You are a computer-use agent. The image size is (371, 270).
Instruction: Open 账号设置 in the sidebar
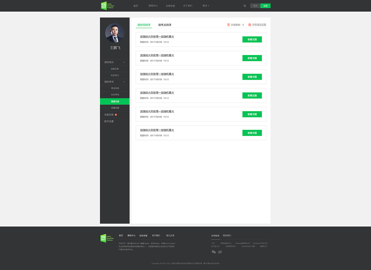pos(109,121)
